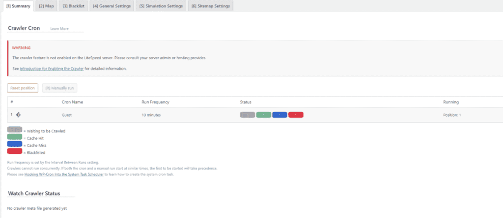
Task: Switch to Sitemap Settings tab
Action: click(210, 6)
